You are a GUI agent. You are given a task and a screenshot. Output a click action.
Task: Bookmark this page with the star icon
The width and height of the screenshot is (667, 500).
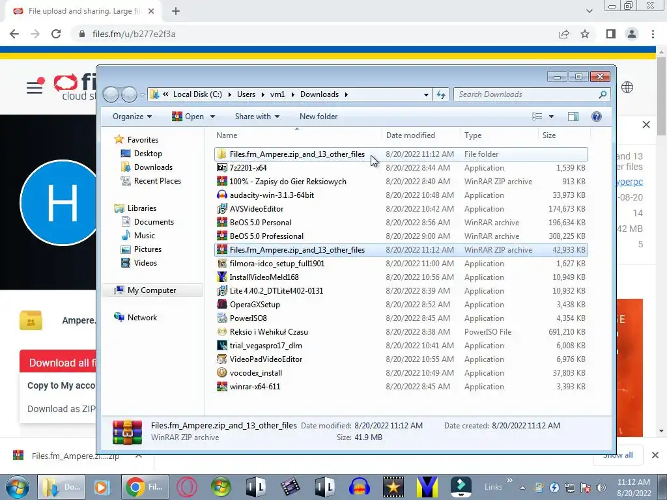[x=585, y=34]
